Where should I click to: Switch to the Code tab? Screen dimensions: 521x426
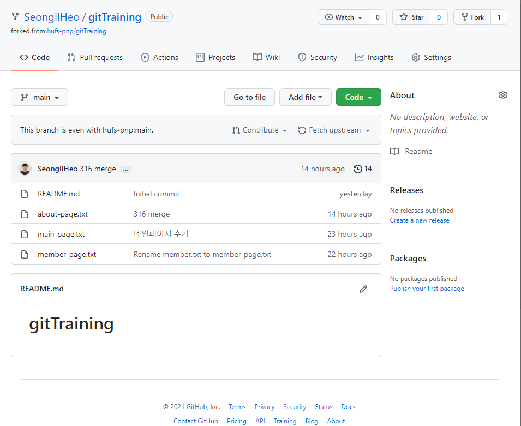tap(34, 57)
